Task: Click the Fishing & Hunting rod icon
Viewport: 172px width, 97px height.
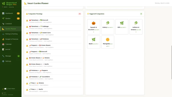Action: pos(3,34)
